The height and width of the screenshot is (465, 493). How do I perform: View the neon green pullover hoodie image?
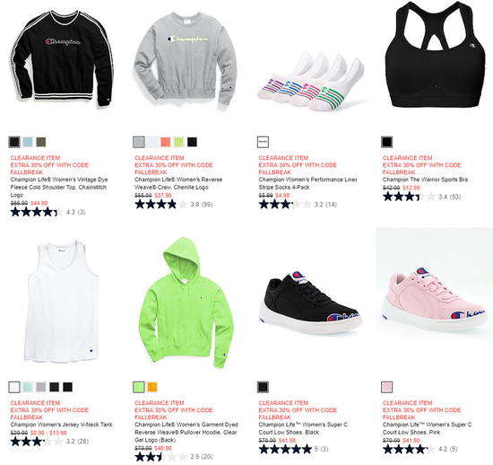pos(186,303)
